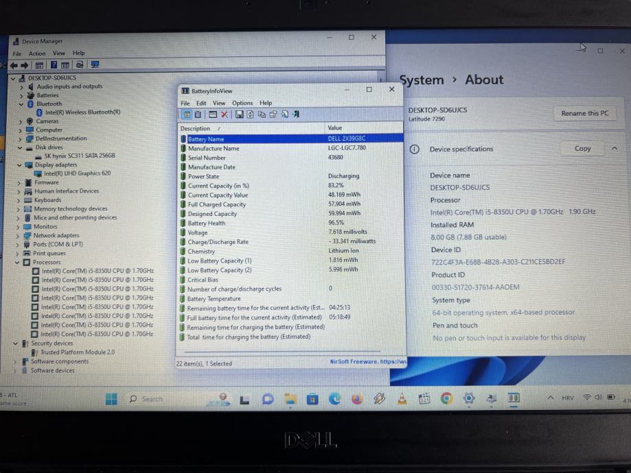Open the Windows Start menu
631x473 pixels.
click(111, 399)
